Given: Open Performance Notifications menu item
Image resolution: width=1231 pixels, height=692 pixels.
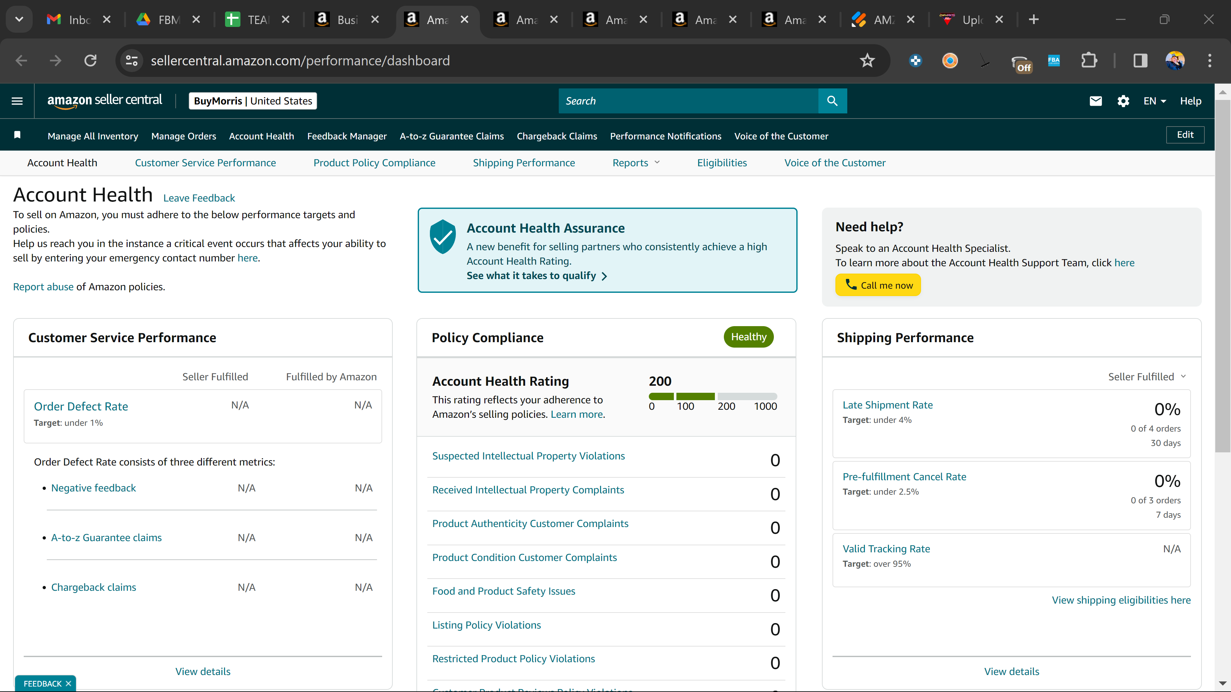Looking at the screenshot, I should click(x=666, y=136).
